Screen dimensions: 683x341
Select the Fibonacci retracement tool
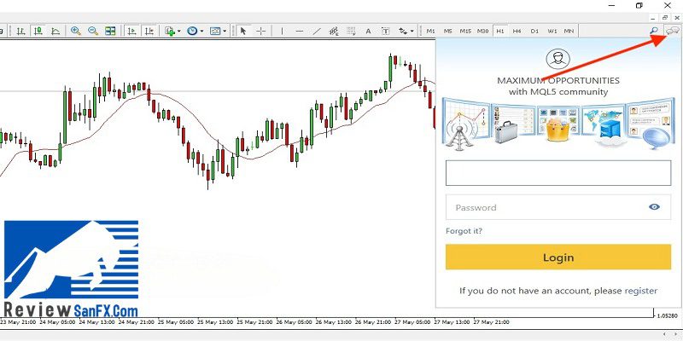pos(351,31)
